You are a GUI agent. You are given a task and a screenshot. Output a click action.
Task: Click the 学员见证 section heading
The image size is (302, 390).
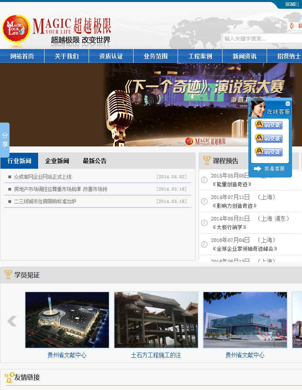tap(27, 275)
